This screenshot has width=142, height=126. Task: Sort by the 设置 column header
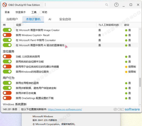[18, 25]
